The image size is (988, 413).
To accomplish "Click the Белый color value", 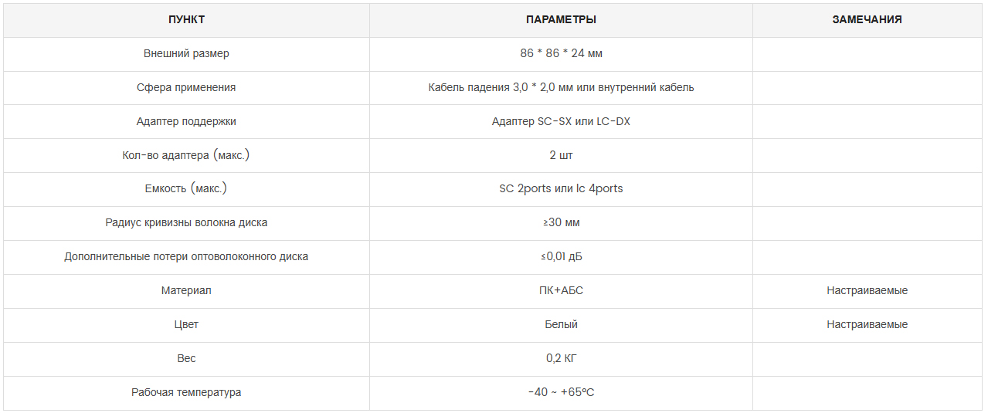I will coord(561,325).
